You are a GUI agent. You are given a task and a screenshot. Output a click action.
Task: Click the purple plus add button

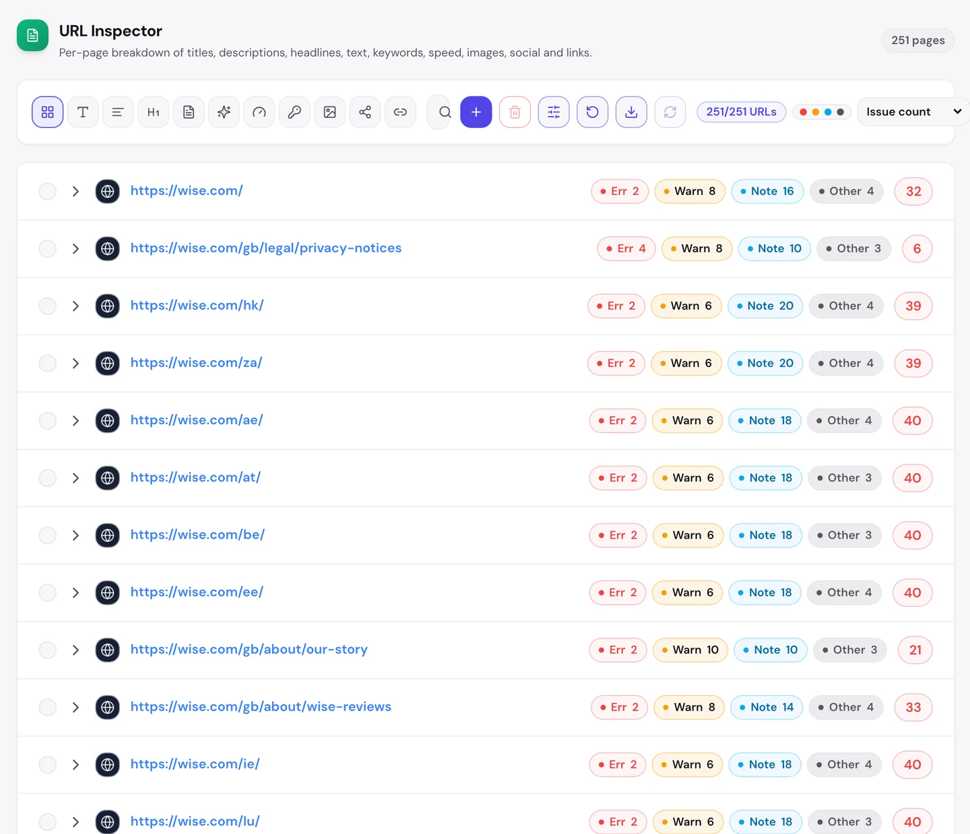point(476,112)
